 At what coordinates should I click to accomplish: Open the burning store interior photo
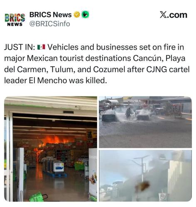pyautogui.click(x=51, y=149)
